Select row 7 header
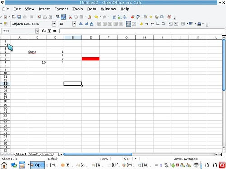The width and height of the screenshot is (226, 169). (5, 62)
